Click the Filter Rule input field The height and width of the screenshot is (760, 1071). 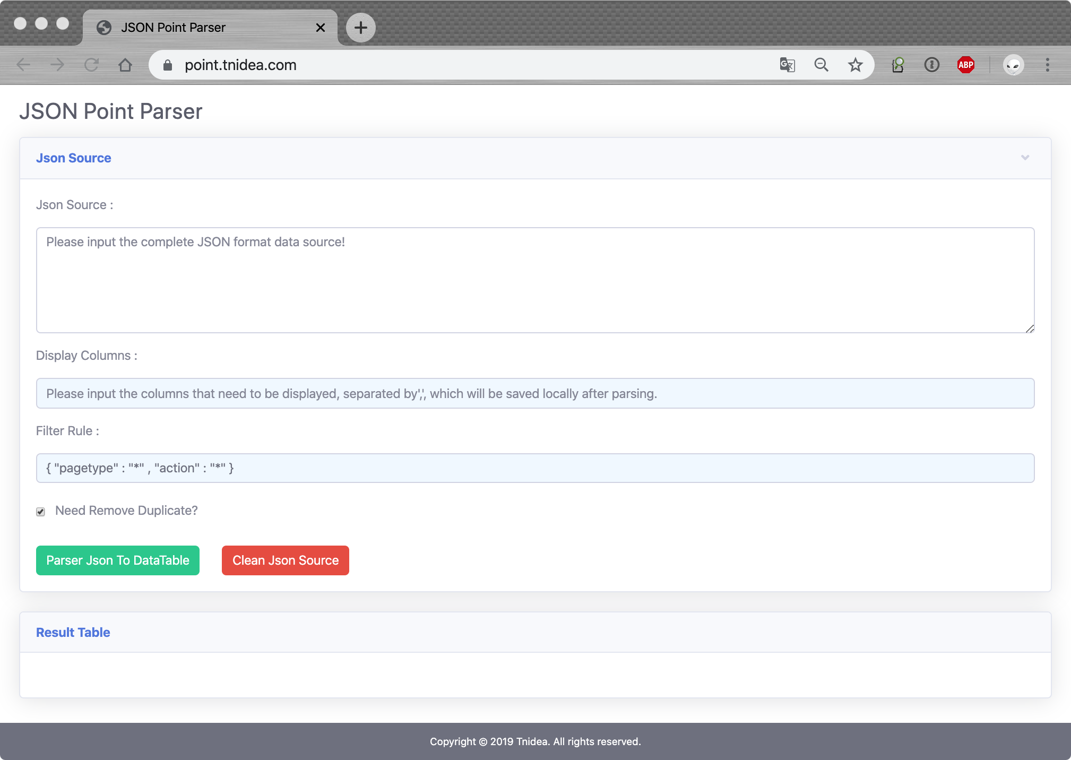click(x=535, y=468)
